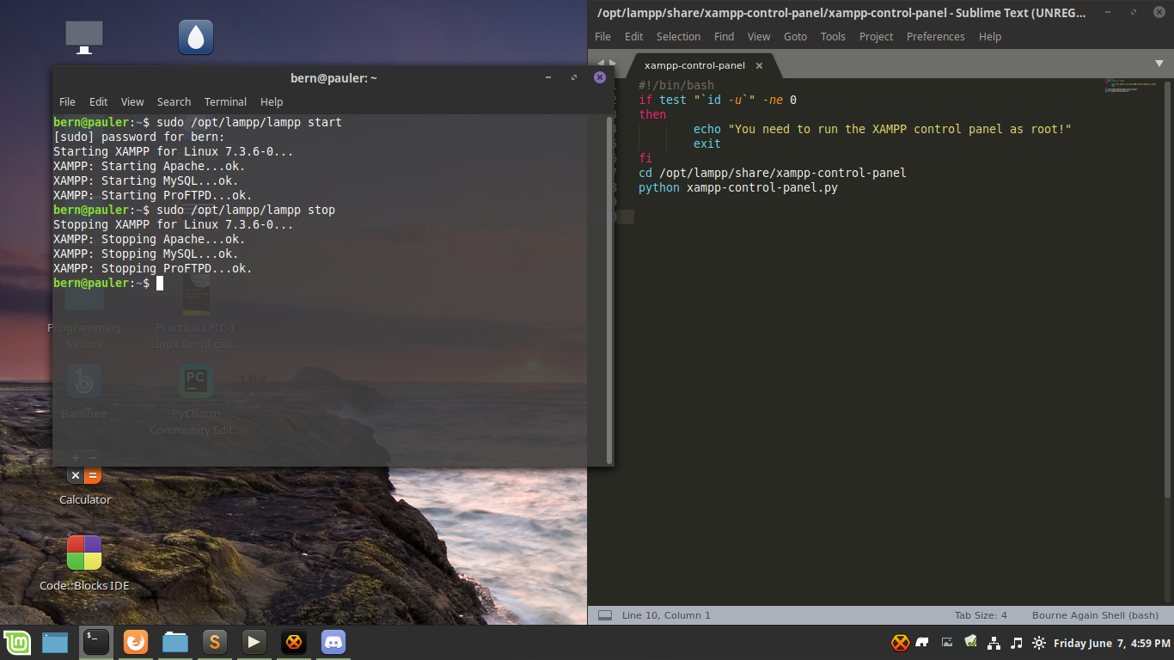Click the '#!/bin/bash' line in editor
Image resolution: width=1174 pixels, height=660 pixels.
(x=676, y=85)
